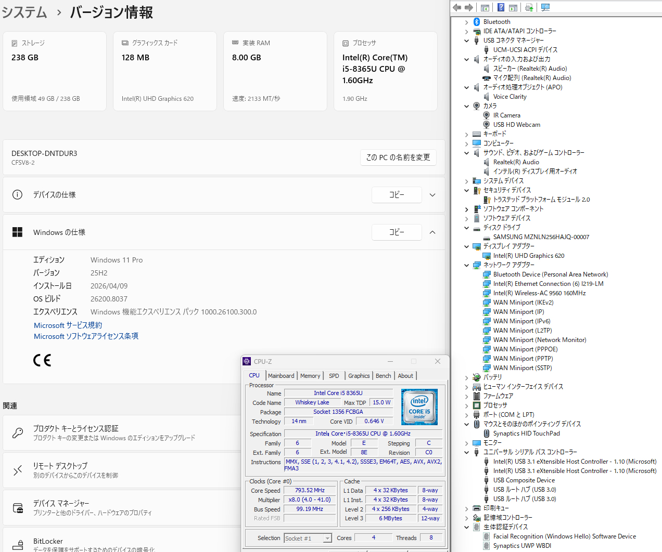
Task: Toggle the console tree pane icon
Action: tap(485, 7)
